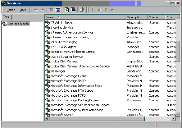Screen dimensions: 182x128
Task: Select the Microsoft Exchange Information Store service
Action: 76,86
